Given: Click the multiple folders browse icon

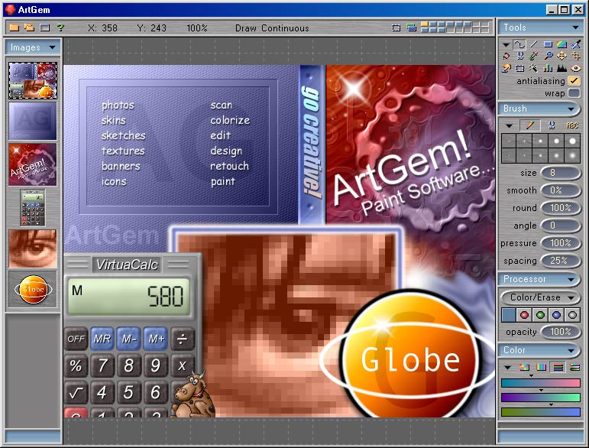Looking at the screenshot, I should 29,28.
